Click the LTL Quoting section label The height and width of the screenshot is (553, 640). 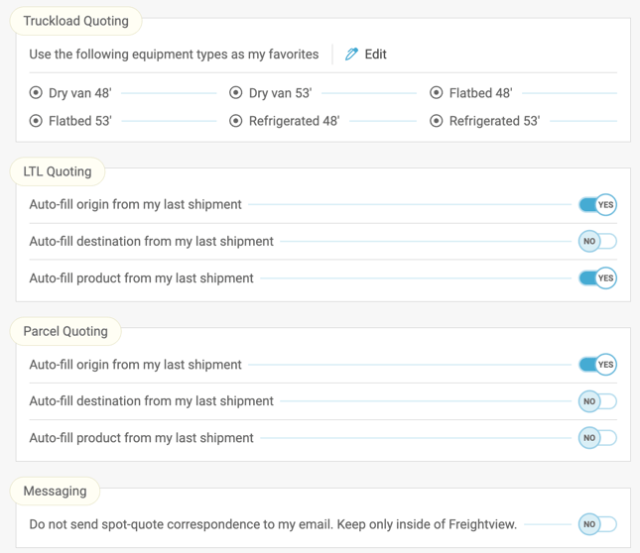tap(58, 171)
